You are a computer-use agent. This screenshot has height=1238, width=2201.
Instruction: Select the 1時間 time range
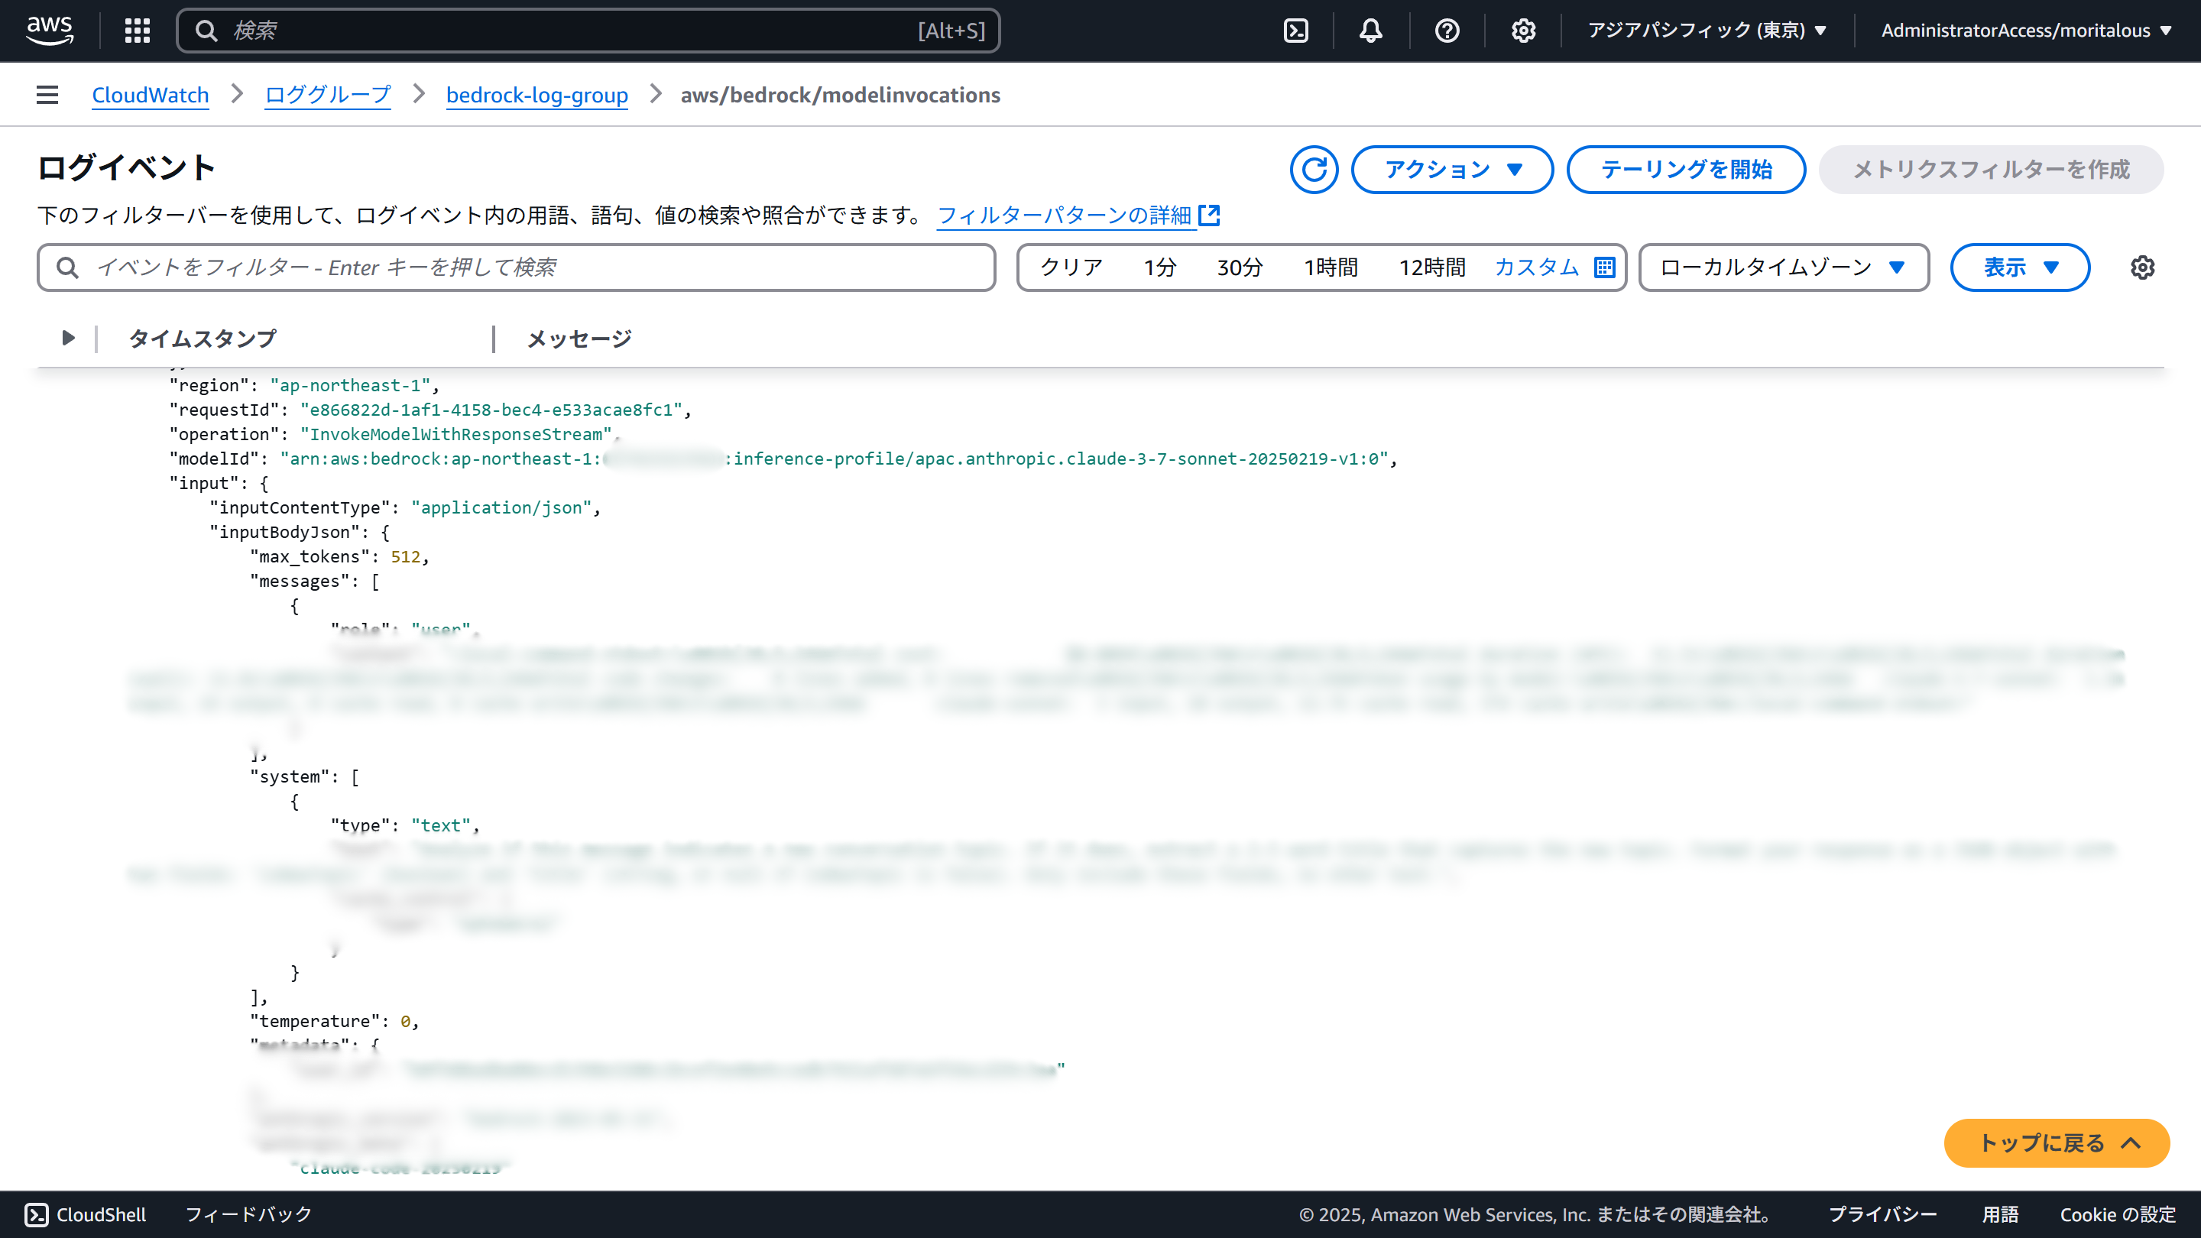point(1331,267)
